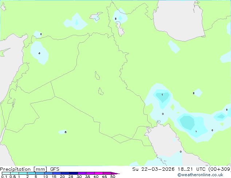Click the forecast date '22-03-2026' text
This screenshot has height=178, width=231.
158,169
